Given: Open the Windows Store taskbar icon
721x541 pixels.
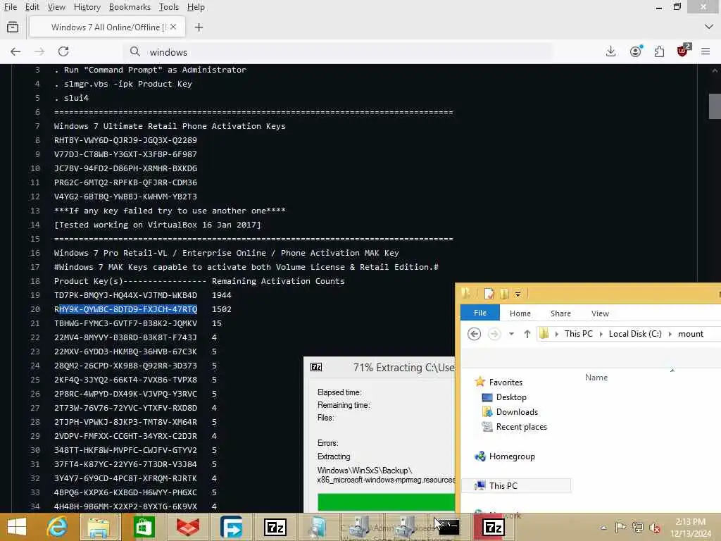Looking at the screenshot, I should pyautogui.click(x=144, y=527).
